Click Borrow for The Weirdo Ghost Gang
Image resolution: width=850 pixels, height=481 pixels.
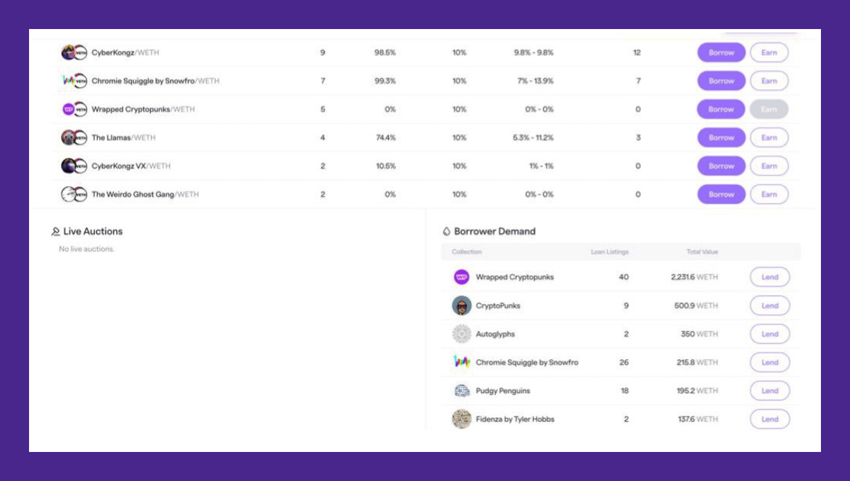[x=721, y=193]
